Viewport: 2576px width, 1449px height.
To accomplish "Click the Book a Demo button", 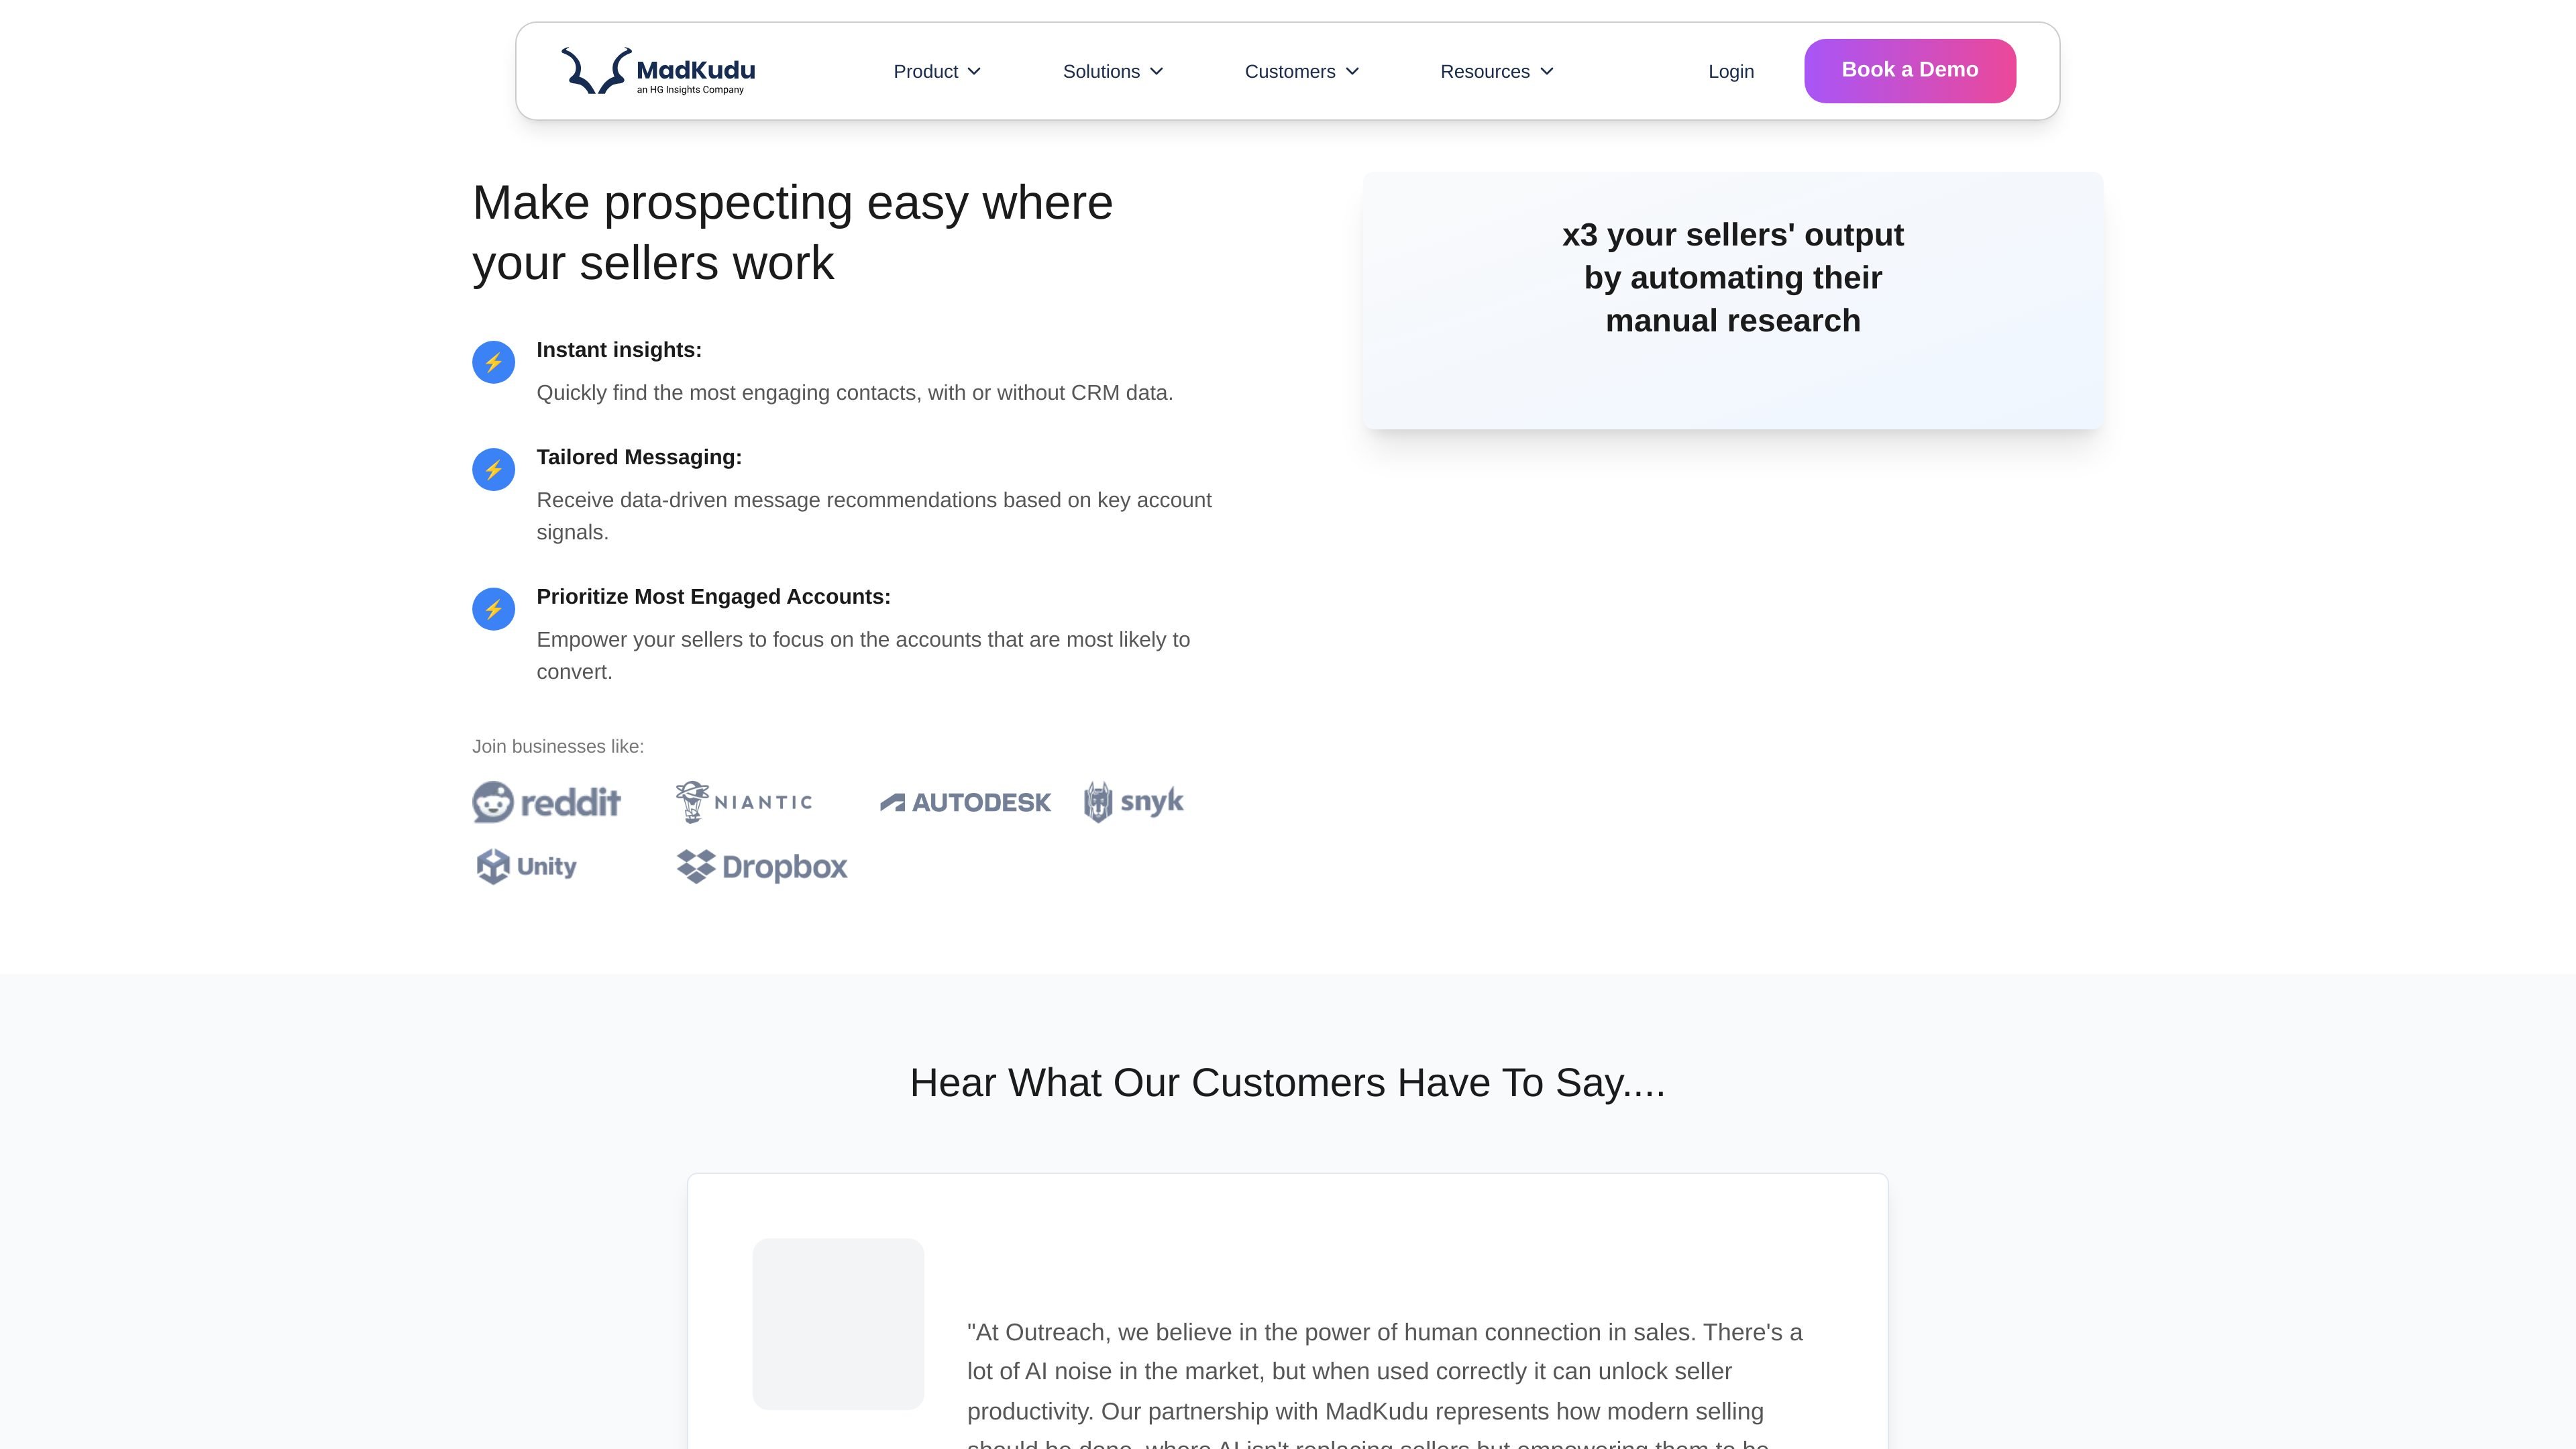I will click(x=1910, y=71).
